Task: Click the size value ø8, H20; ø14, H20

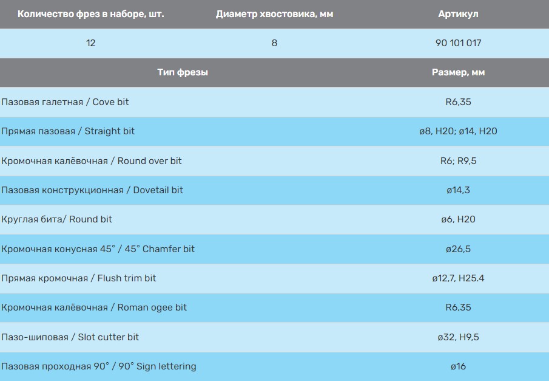Action: (458, 131)
